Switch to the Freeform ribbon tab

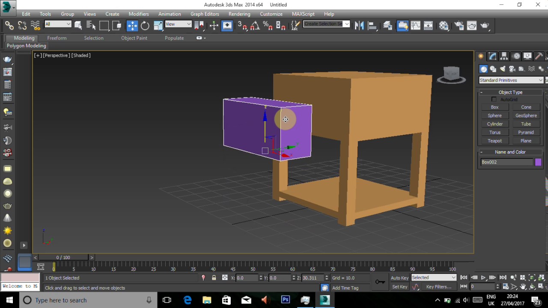click(57, 38)
